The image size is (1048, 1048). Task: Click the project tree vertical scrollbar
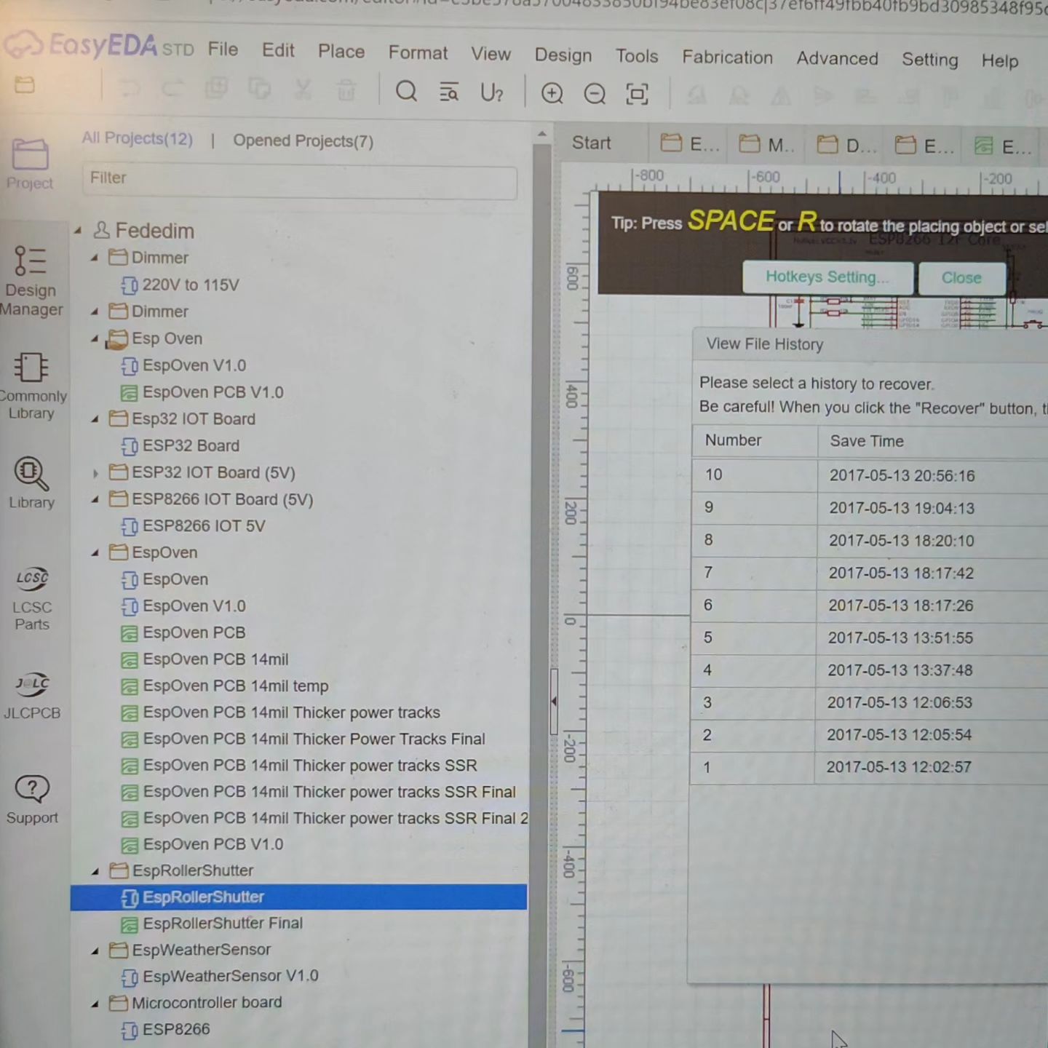pos(541,582)
